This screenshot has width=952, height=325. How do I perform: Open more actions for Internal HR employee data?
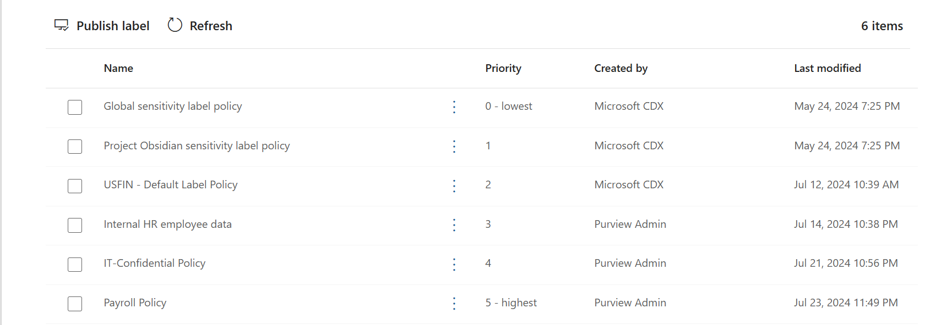(454, 225)
